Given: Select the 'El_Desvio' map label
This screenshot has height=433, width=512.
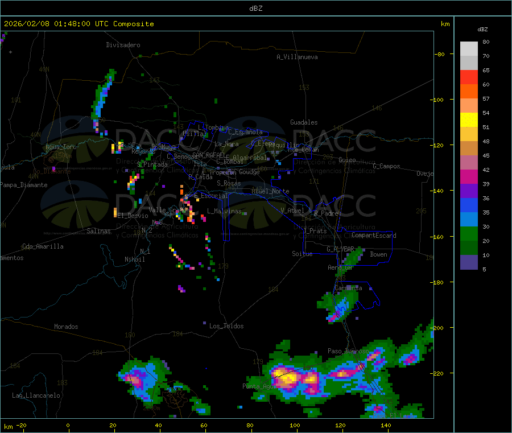Looking at the screenshot, I should coord(133,216).
